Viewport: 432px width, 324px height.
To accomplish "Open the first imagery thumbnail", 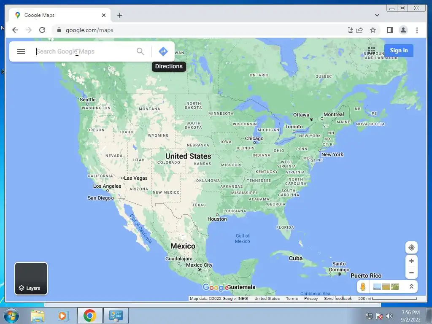I will point(377,287).
